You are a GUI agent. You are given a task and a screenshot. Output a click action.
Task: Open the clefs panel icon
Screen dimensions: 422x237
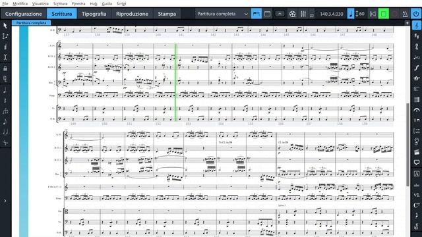[416, 26]
